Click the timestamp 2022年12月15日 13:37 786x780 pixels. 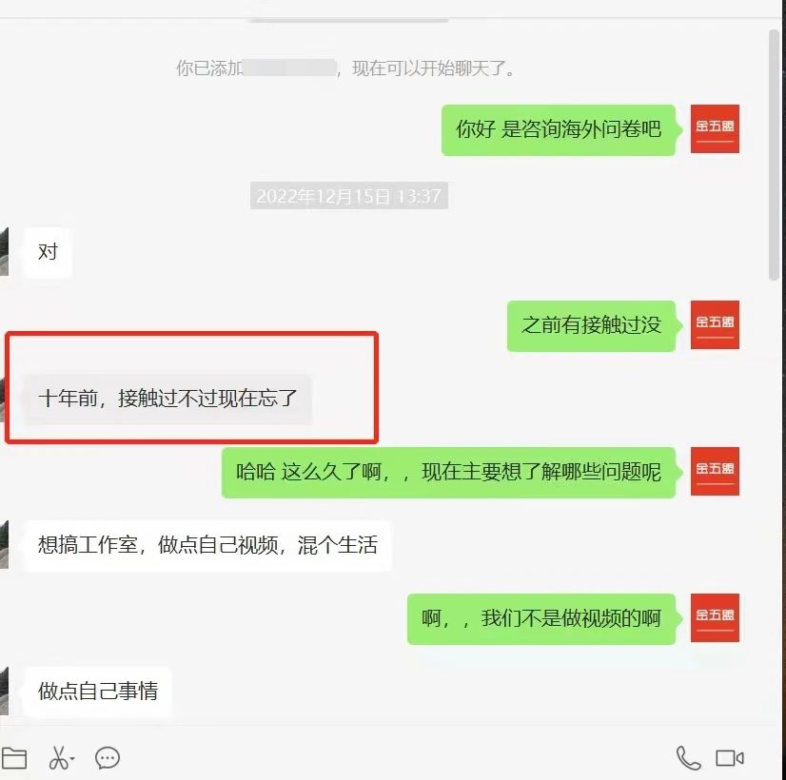point(349,195)
